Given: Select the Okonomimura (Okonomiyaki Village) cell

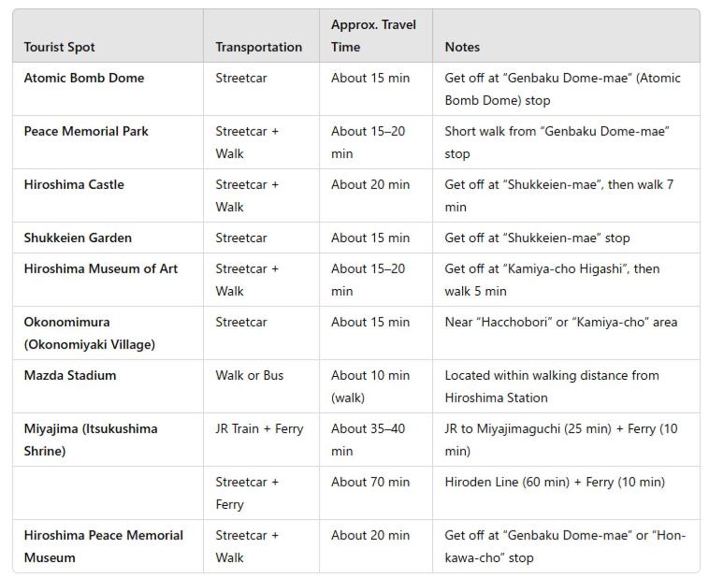Looking at the screenshot, I should click(x=90, y=333).
